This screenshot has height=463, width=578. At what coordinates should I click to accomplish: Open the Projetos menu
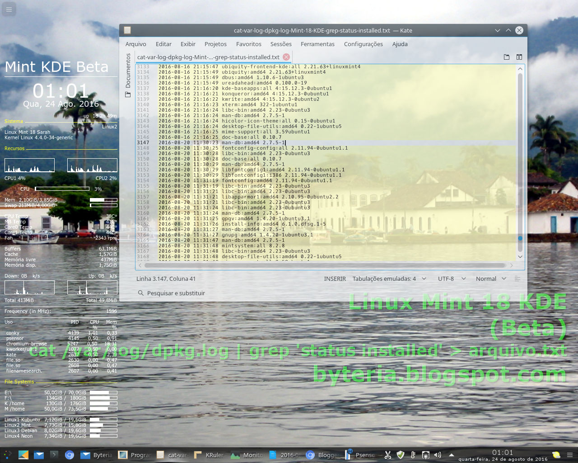point(215,44)
